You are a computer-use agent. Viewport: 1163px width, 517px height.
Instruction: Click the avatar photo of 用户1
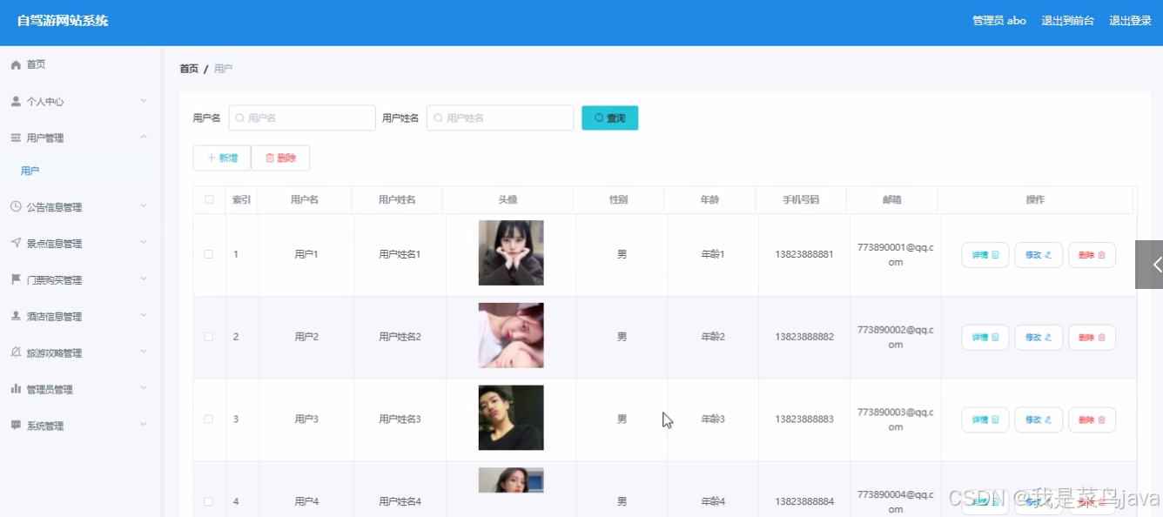[511, 253]
